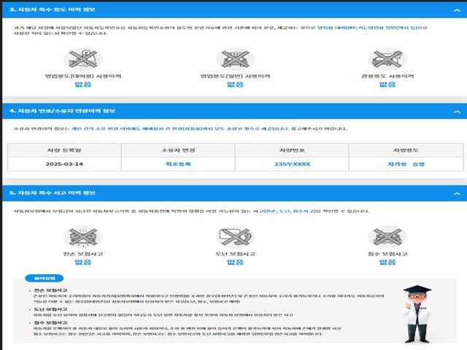Click the 최초등록 owner change entry
The image size is (467, 350).
(x=178, y=164)
